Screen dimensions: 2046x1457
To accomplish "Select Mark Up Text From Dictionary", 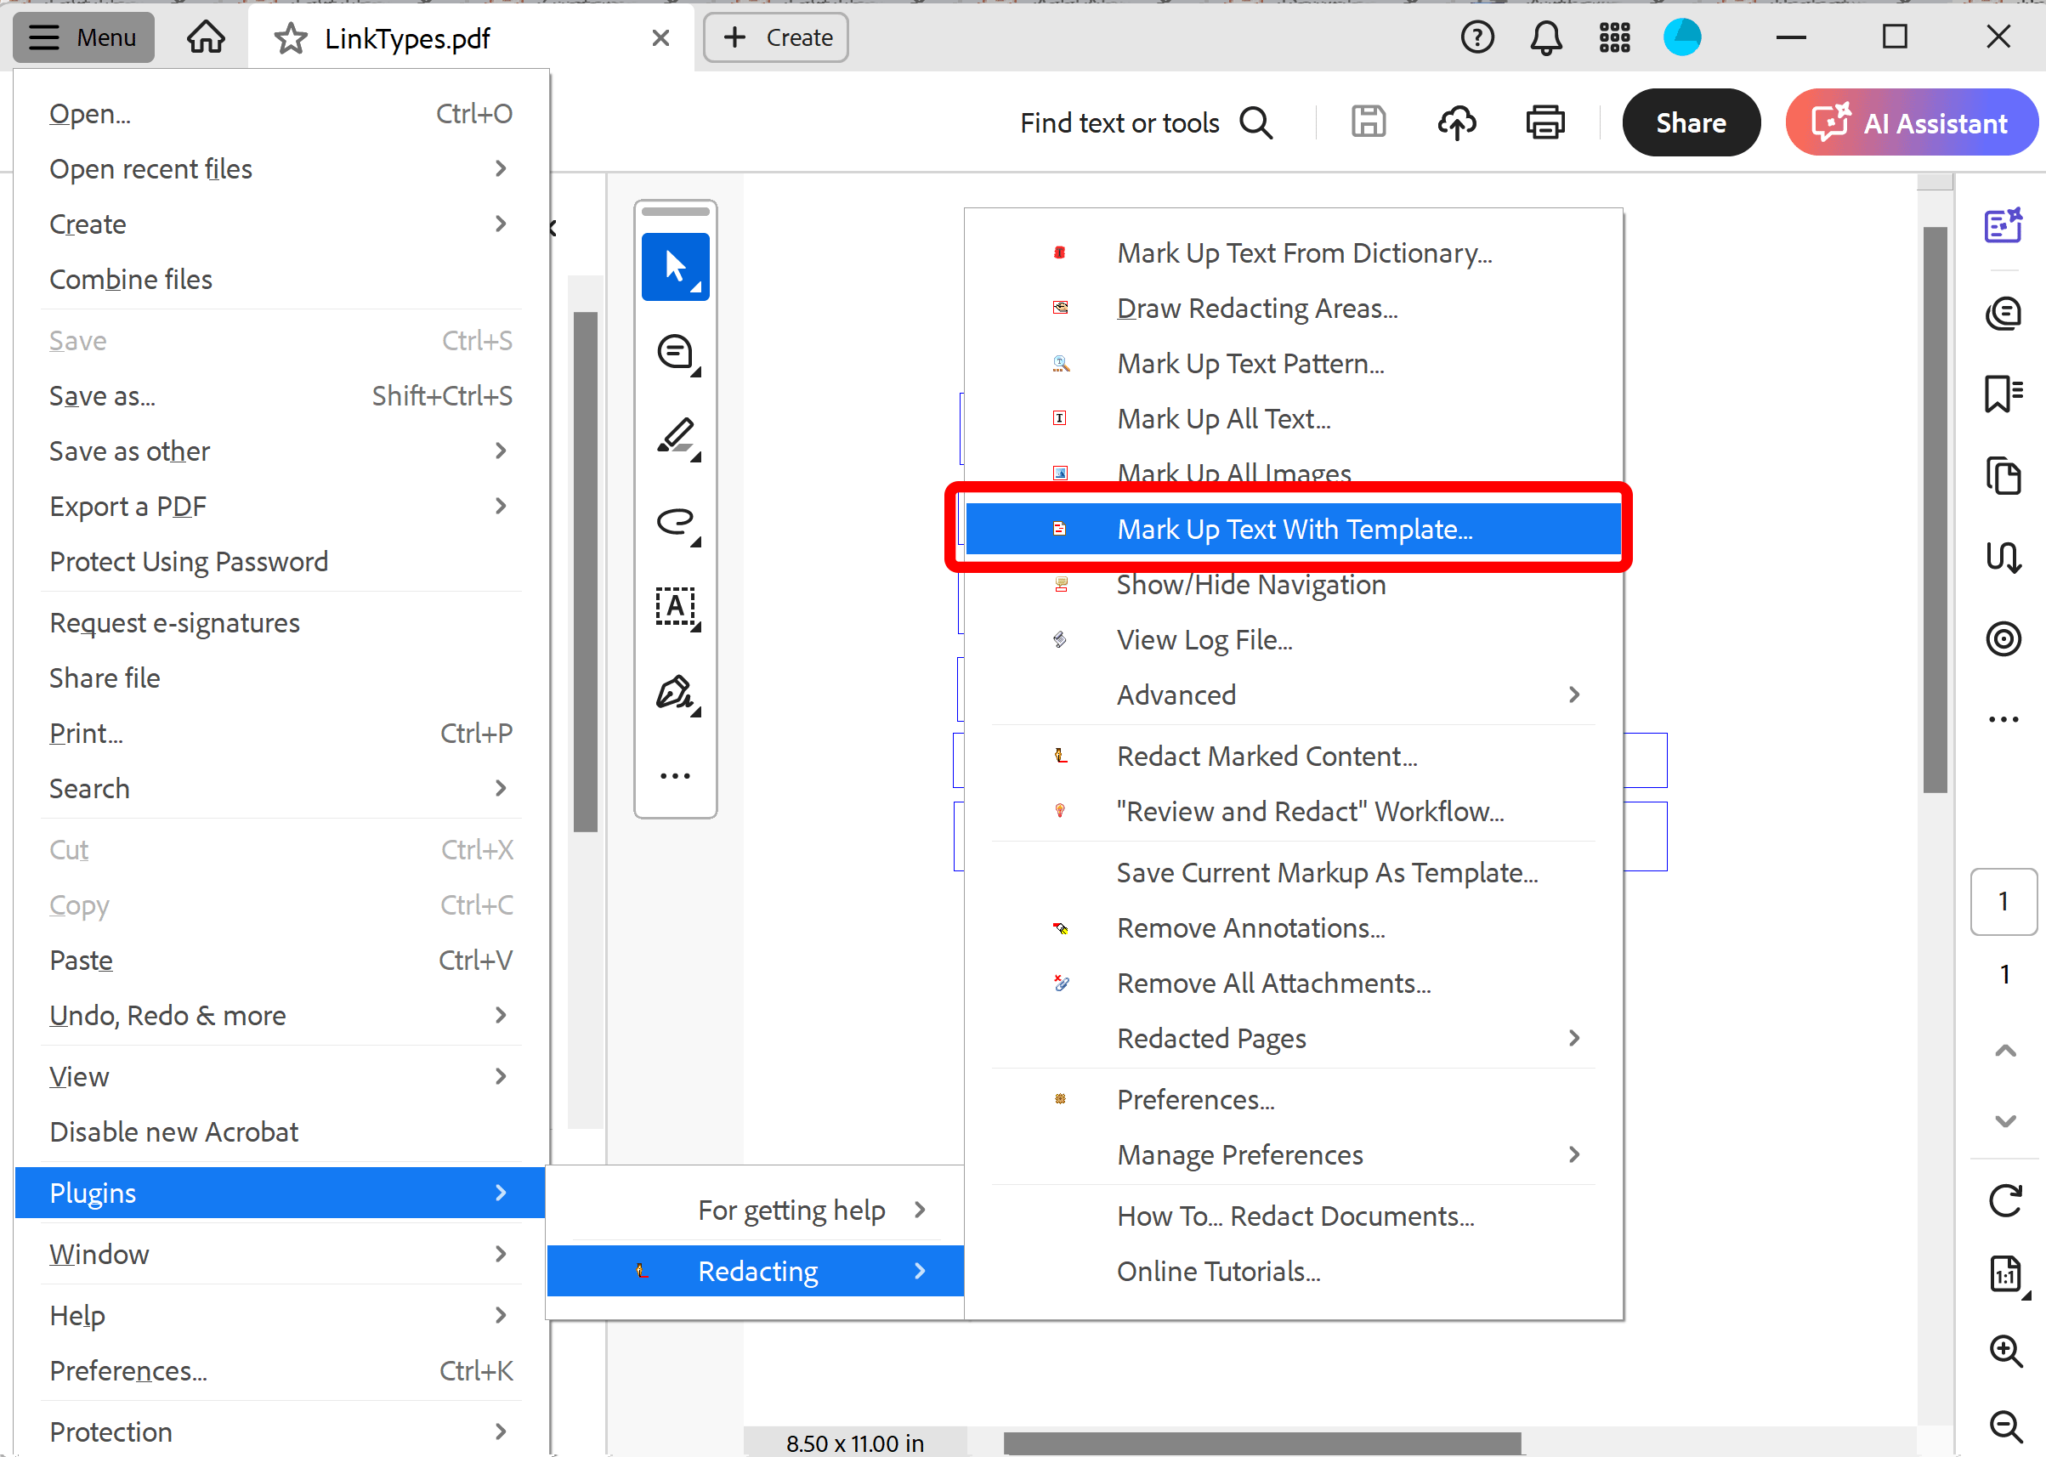I will (1293, 254).
